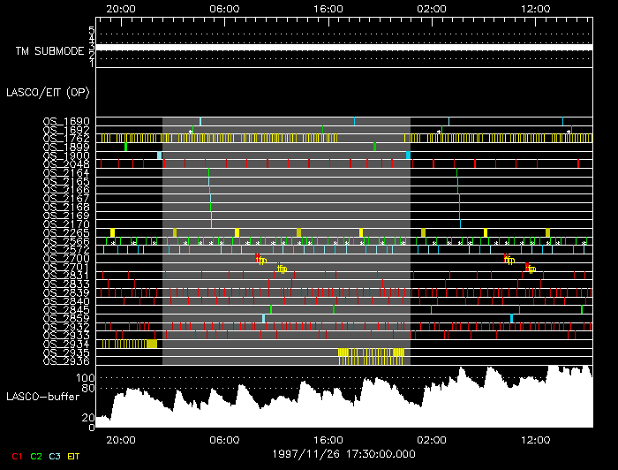Click the large yellow block ending the OS_2934 row
618x470 pixels.
click(x=152, y=345)
